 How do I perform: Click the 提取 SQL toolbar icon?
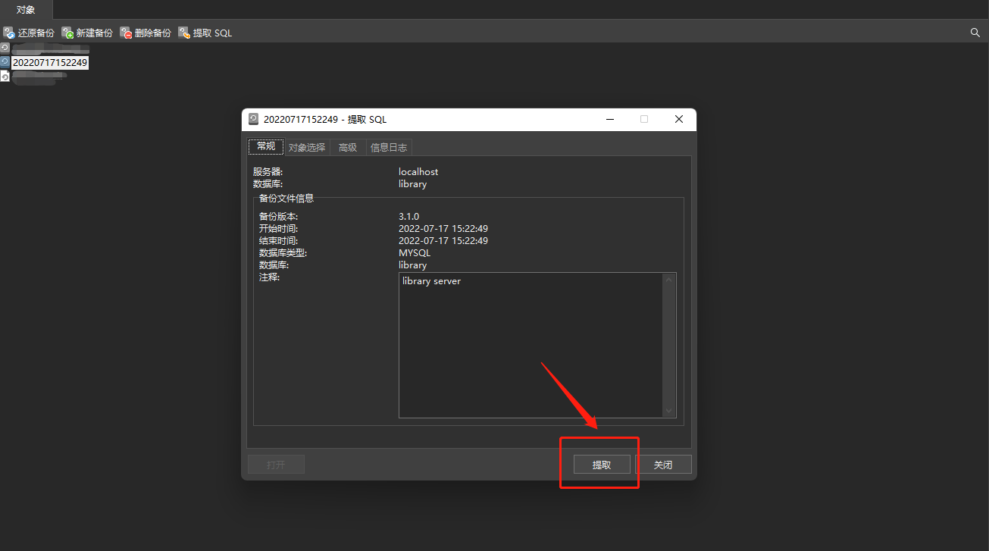pos(185,33)
